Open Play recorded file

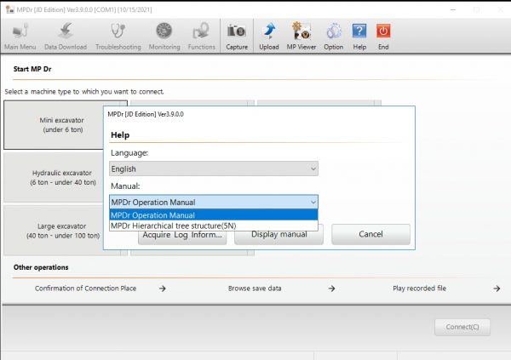419,289
